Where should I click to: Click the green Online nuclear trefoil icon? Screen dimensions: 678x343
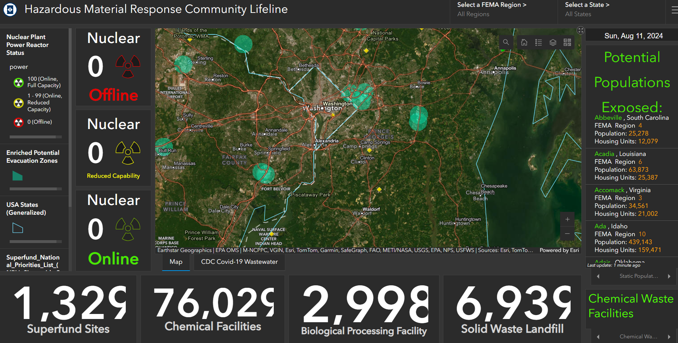(x=128, y=229)
